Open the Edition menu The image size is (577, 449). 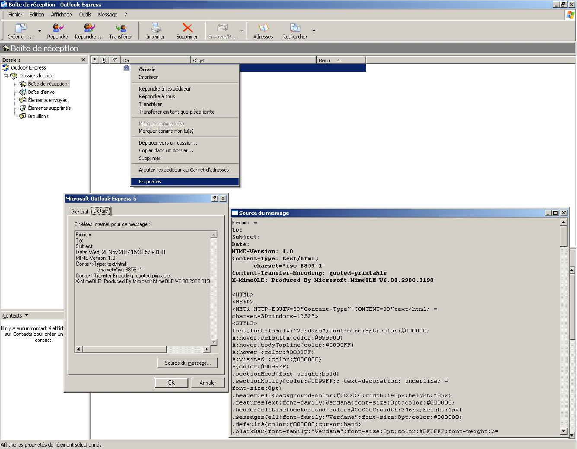37,14
